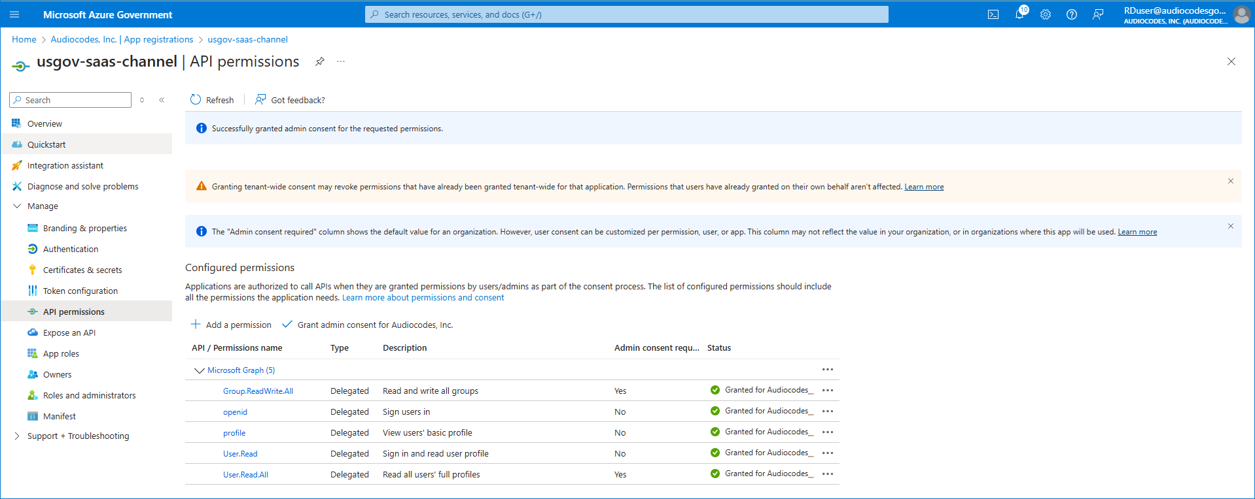The width and height of the screenshot is (1255, 499).
Task: Collapse the left sidebar menu
Action: [162, 100]
